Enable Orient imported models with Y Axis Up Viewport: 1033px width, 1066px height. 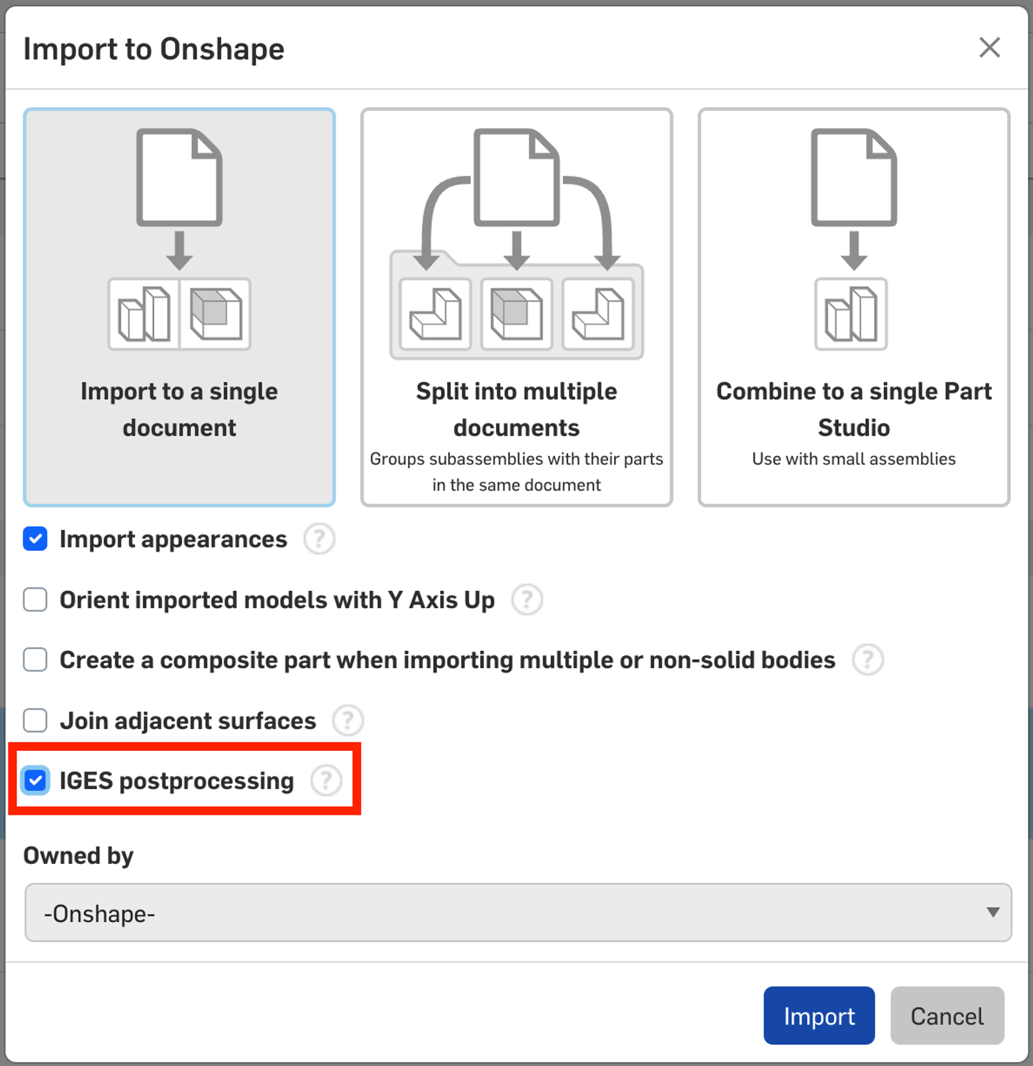coord(36,600)
